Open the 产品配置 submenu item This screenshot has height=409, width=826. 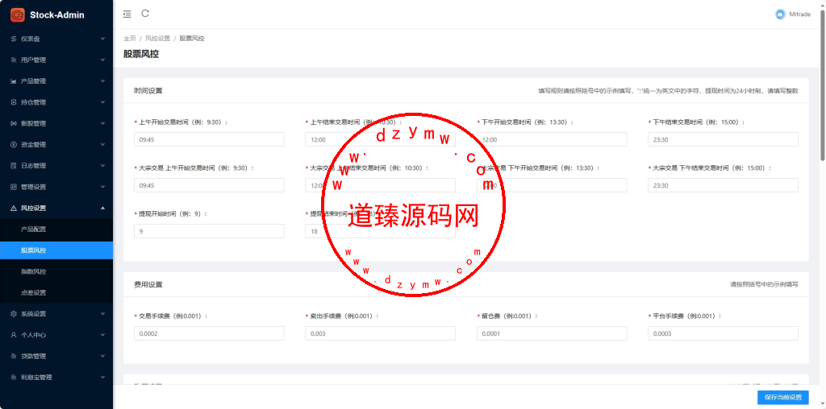(56, 229)
